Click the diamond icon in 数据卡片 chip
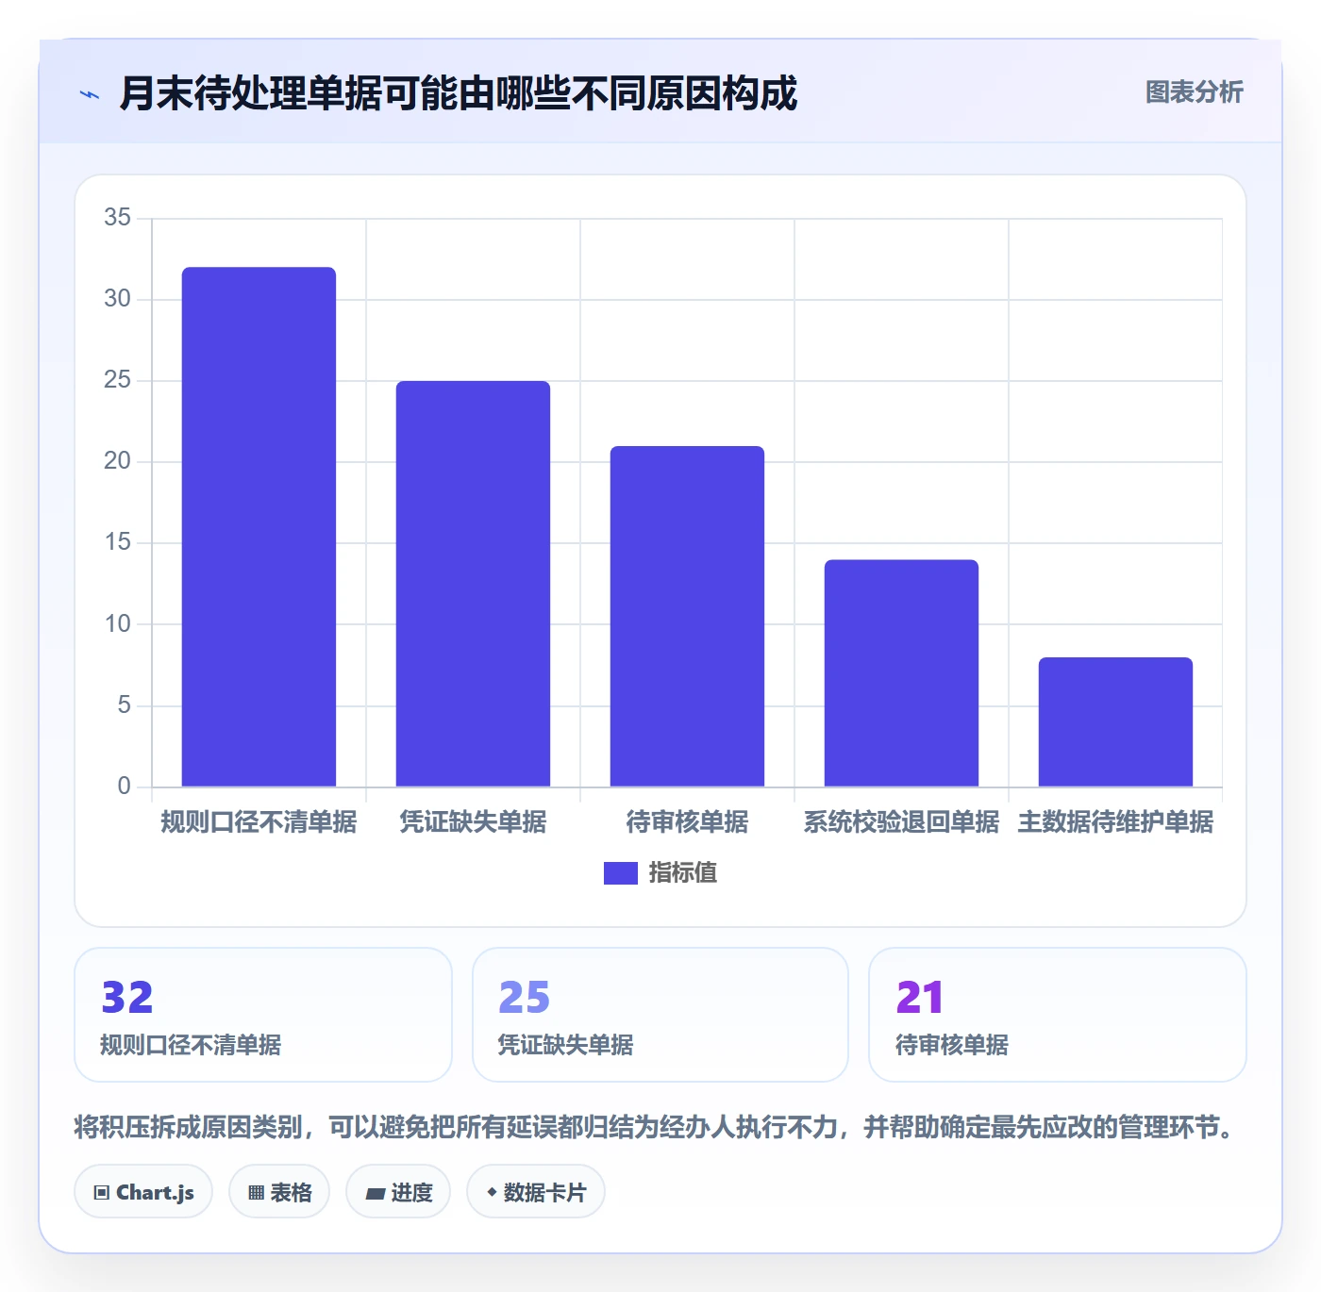The width and height of the screenshot is (1321, 1292). (x=492, y=1192)
